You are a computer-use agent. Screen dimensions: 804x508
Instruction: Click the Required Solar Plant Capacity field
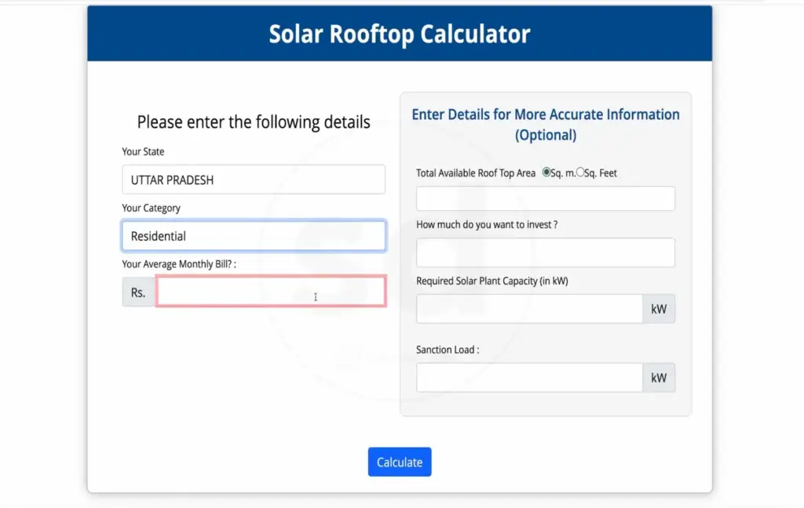pos(529,309)
